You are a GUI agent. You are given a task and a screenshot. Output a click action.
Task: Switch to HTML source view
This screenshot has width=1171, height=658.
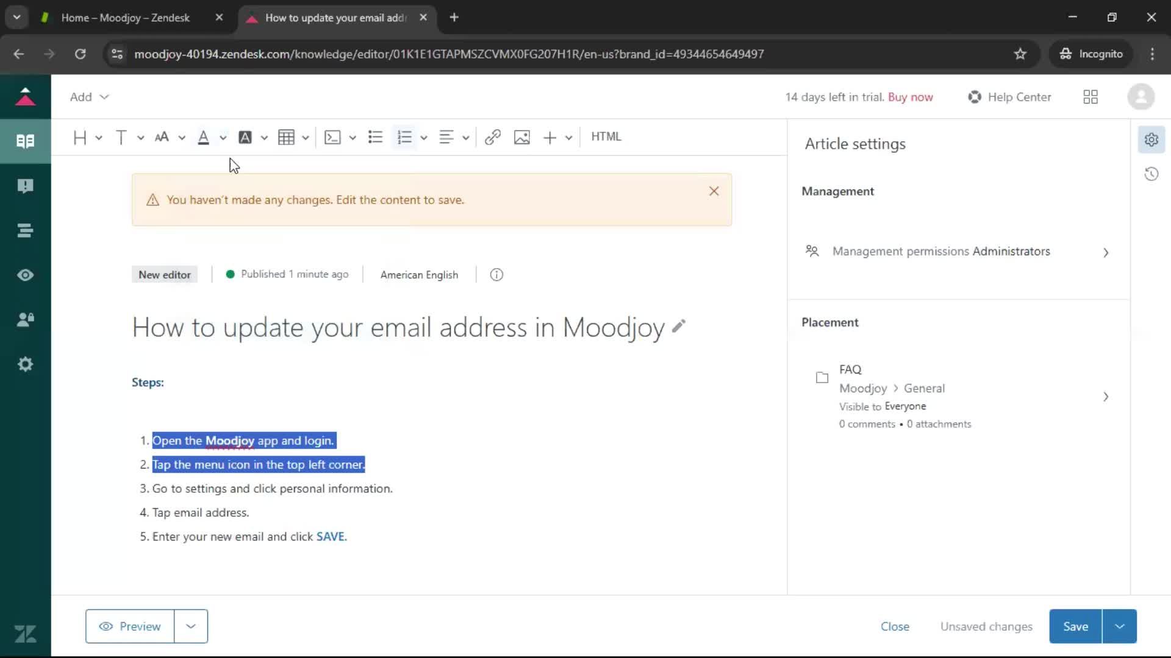click(x=606, y=136)
